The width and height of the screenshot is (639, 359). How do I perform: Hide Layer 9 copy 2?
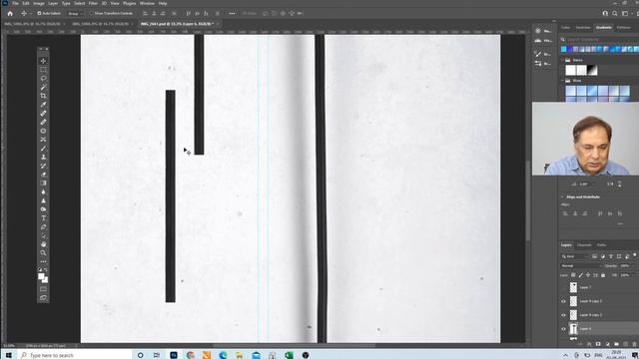click(563, 315)
